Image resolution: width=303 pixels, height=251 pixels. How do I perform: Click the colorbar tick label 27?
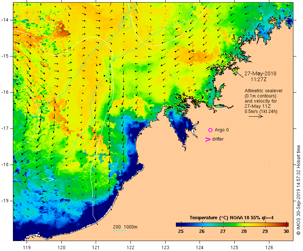click(223, 231)
